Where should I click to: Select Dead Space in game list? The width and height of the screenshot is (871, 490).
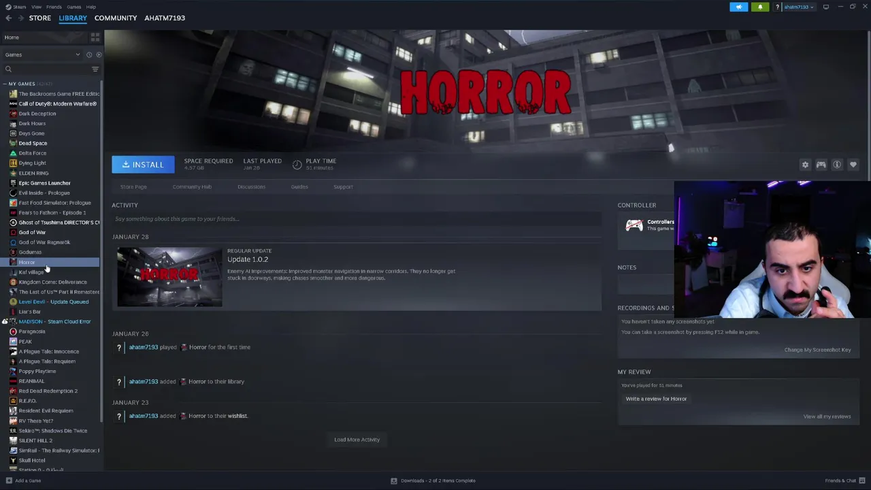[33, 143]
